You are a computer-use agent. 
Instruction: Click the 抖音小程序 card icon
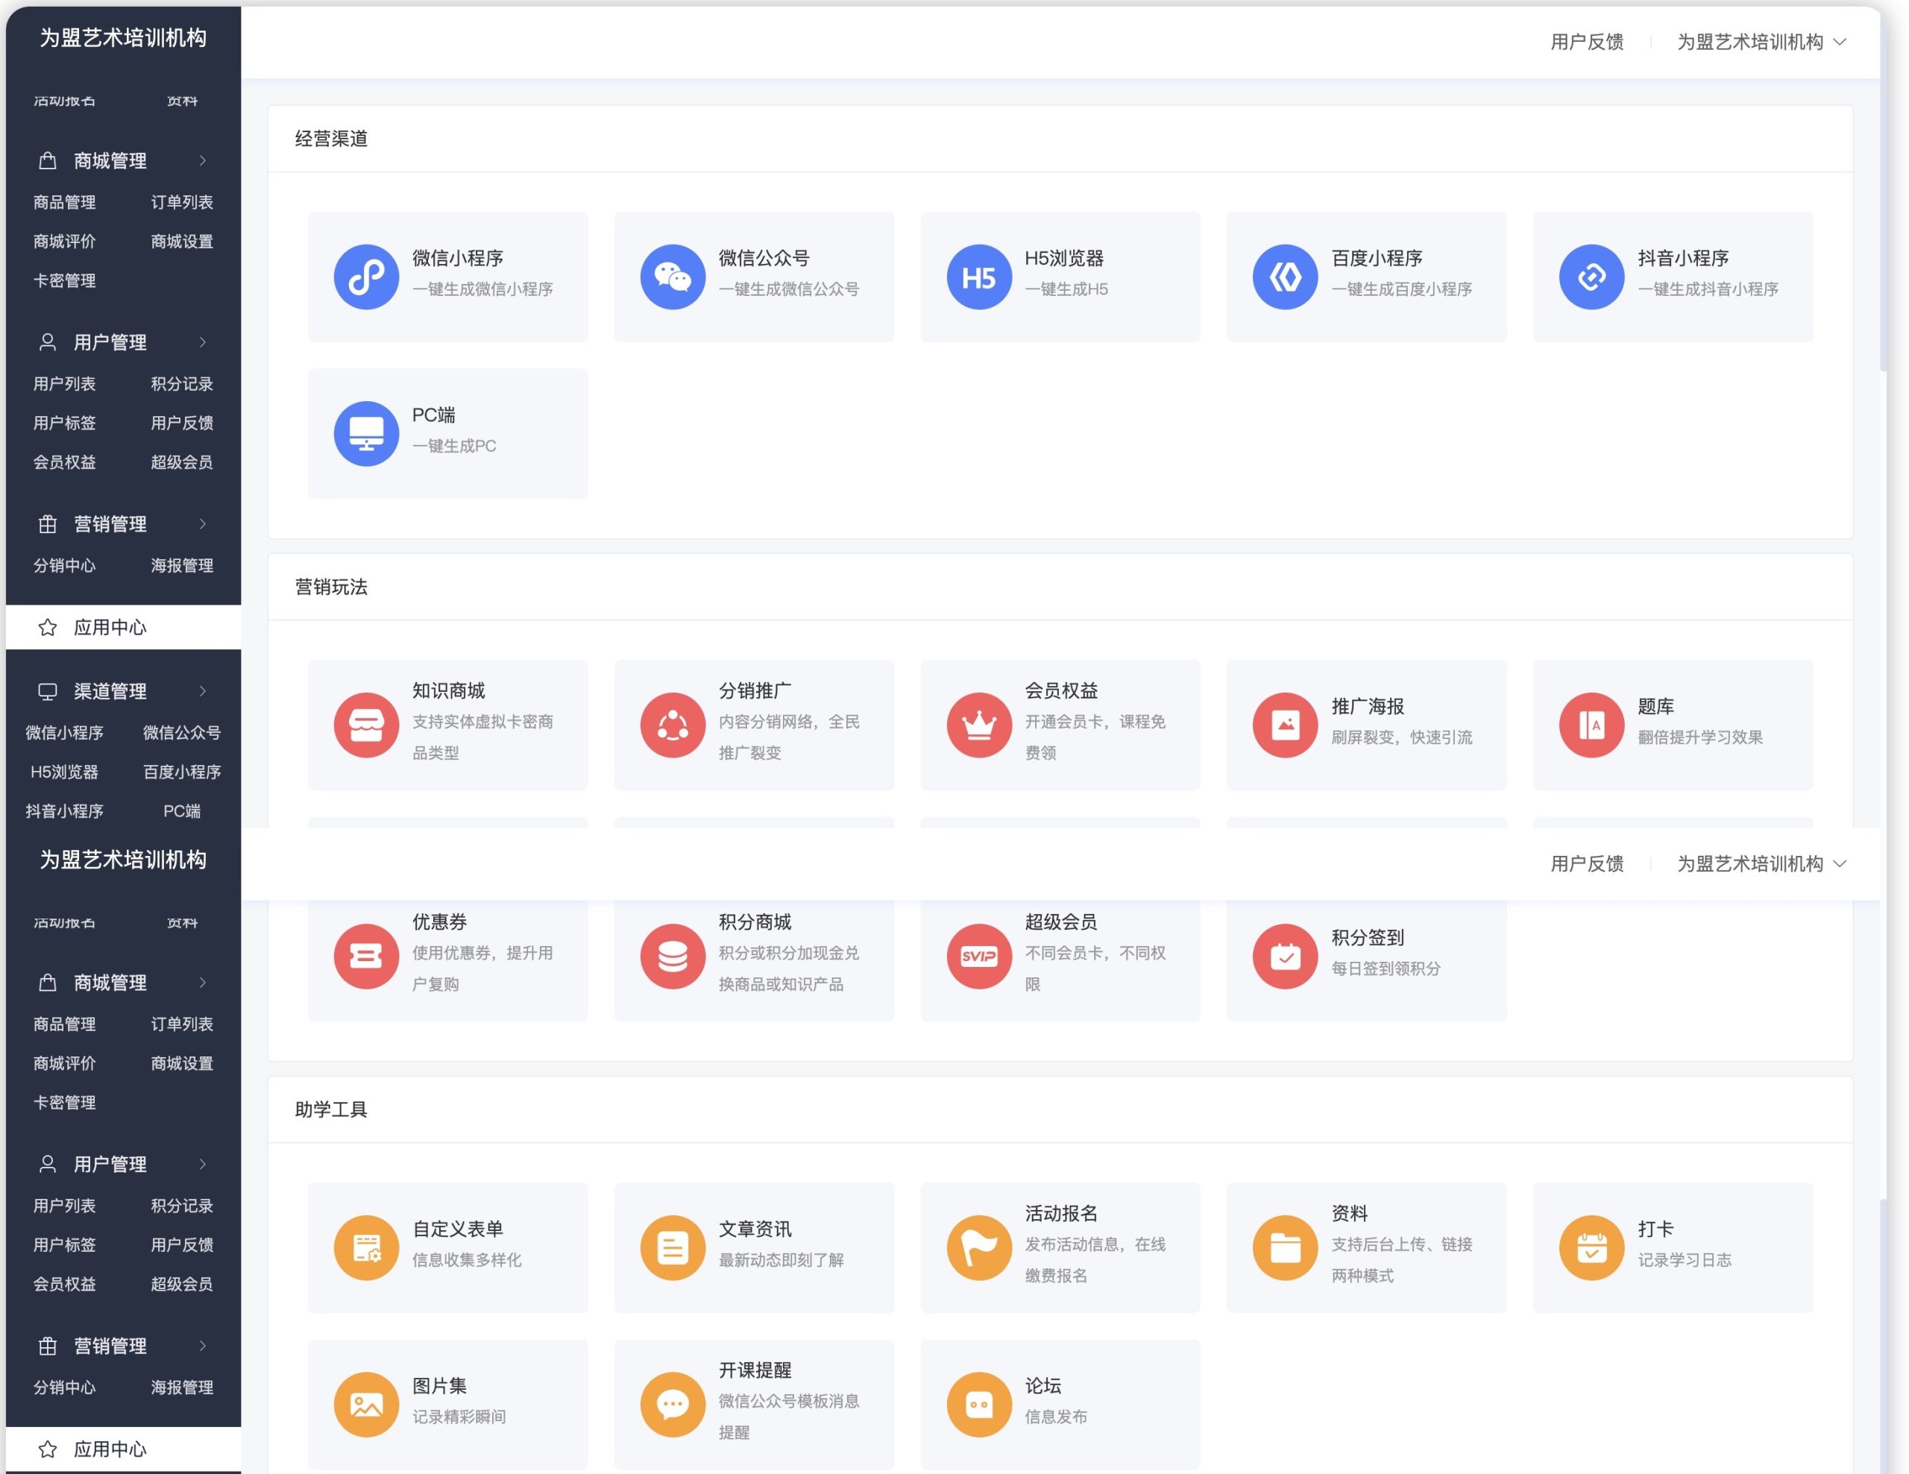click(1591, 277)
